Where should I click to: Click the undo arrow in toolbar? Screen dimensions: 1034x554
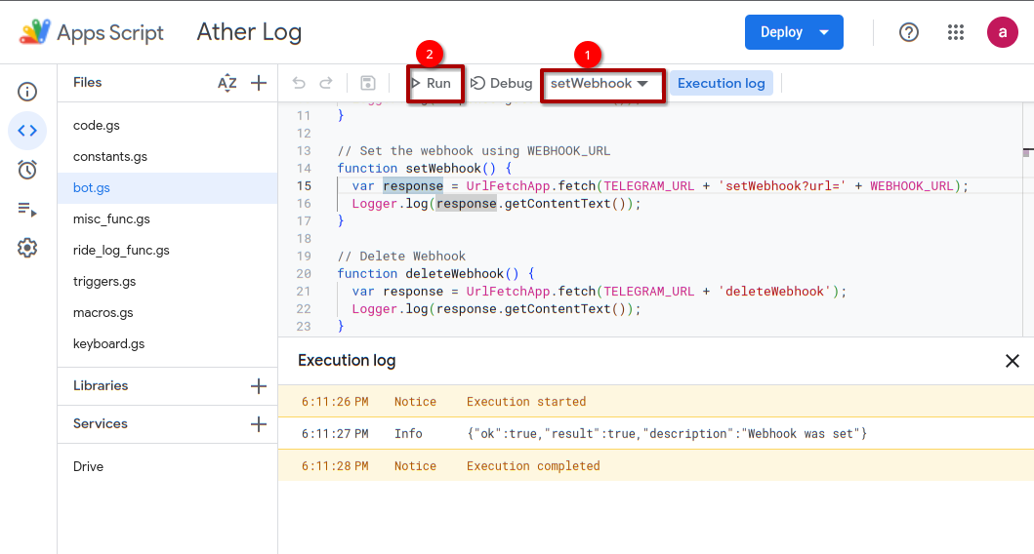(x=299, y=83)
